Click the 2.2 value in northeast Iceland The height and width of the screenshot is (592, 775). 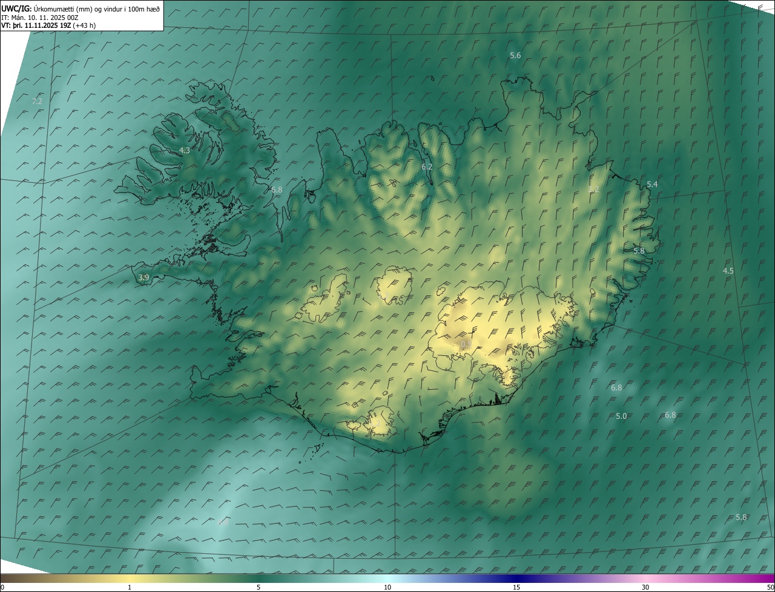tap(593, 189)
